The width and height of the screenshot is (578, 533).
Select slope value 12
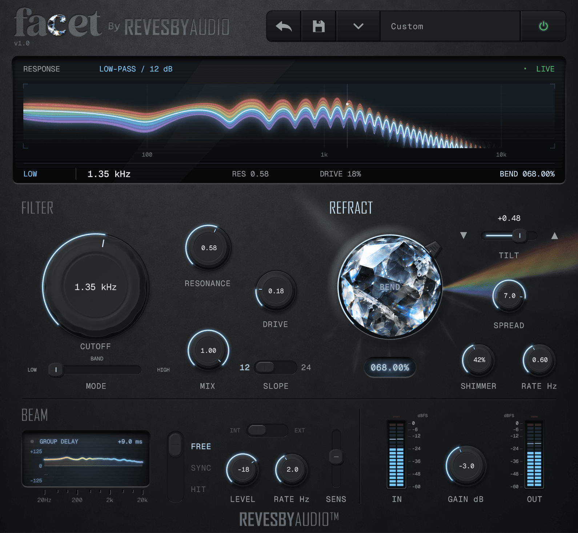(245, 367)
